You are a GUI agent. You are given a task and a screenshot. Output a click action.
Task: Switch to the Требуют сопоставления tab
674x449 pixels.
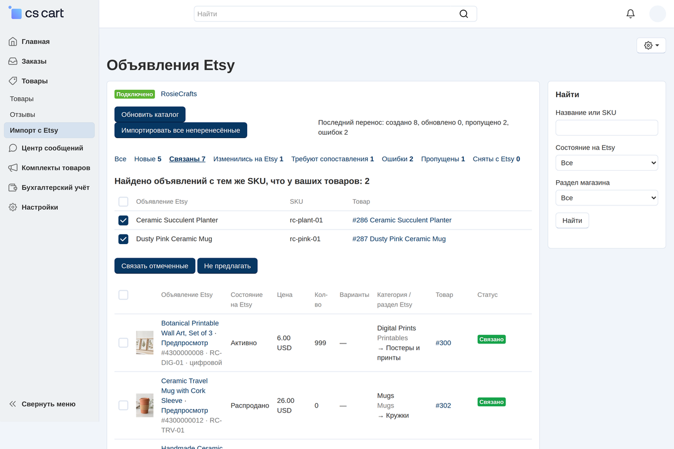(x=333, y=159)
